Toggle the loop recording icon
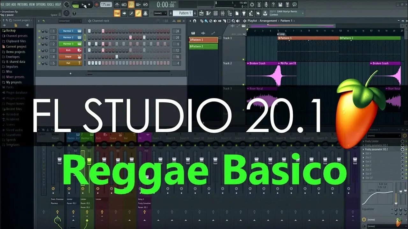 pos(145,4)
